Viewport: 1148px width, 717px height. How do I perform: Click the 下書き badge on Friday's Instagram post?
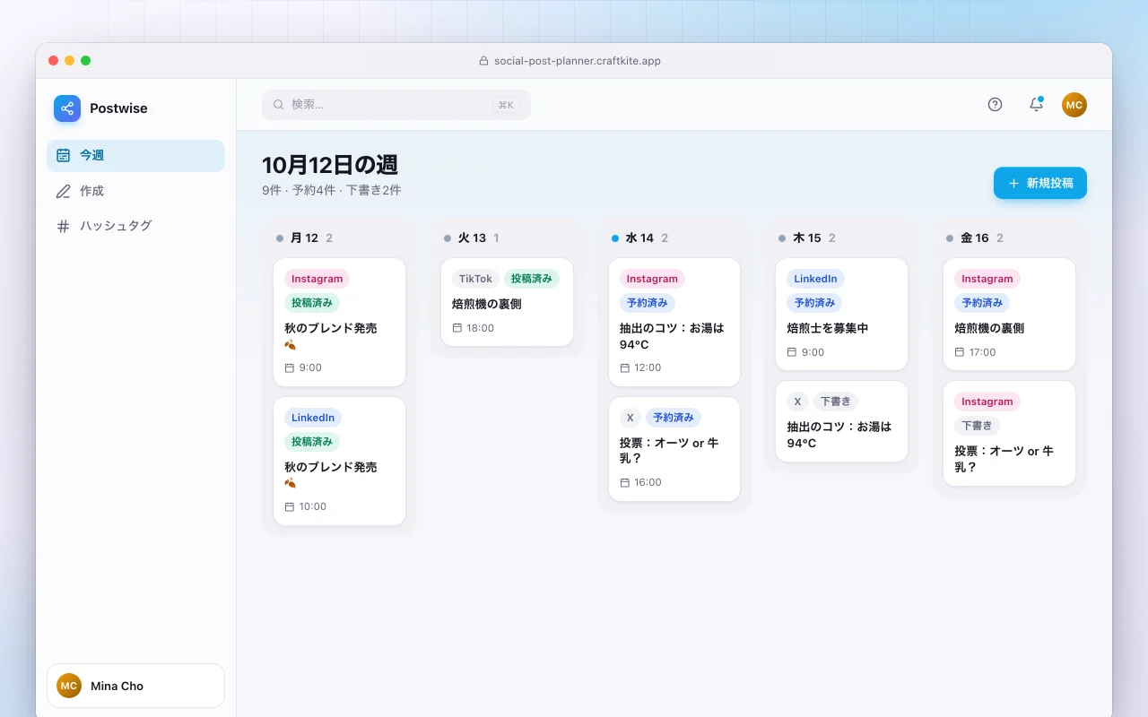(977, 426)
